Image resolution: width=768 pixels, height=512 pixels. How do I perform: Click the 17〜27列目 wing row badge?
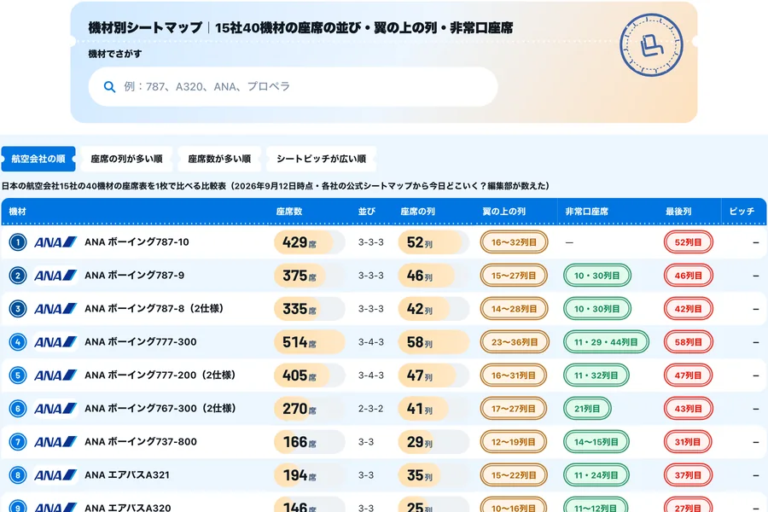[514, 409]
